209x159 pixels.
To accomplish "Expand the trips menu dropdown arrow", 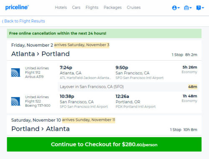I will [191, 8].
